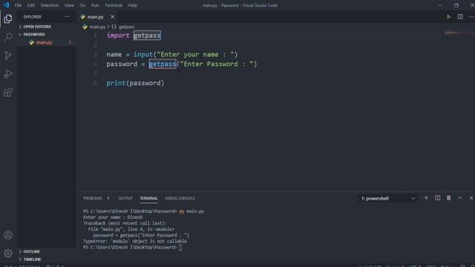Open the Manage gear icon
Screen dimensions: 475x267
pyautogui.click(x=8, y=253)
